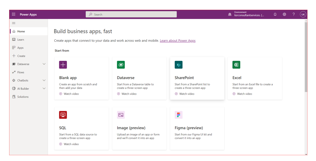
Task: Open Apps in the navigation
Action: tap(29, 48)
